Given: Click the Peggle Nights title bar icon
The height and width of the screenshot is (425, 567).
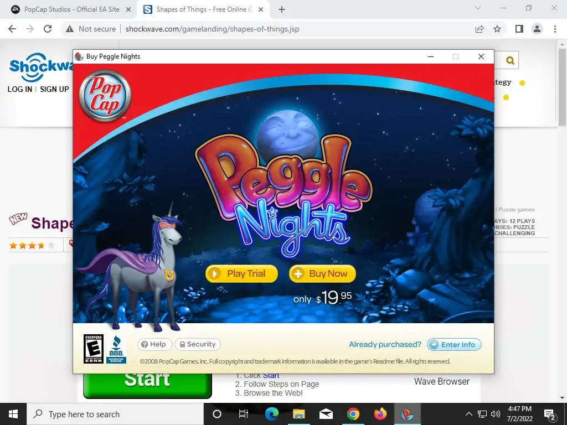Looking at the screenshot, I should tap(79, 56).
